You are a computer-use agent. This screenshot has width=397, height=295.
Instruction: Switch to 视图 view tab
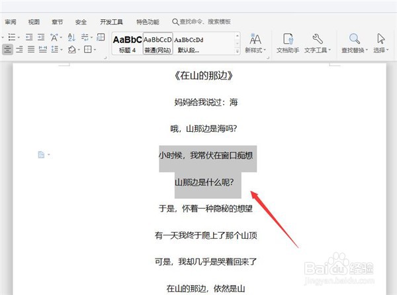coord(34,22)
